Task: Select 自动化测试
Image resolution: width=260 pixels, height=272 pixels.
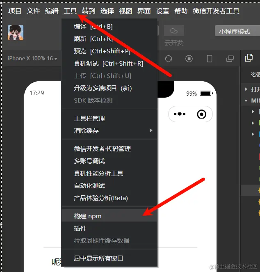Action: tap(109, 186)
